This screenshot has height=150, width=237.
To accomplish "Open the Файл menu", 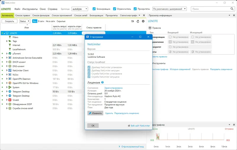I will click(17, 9).
